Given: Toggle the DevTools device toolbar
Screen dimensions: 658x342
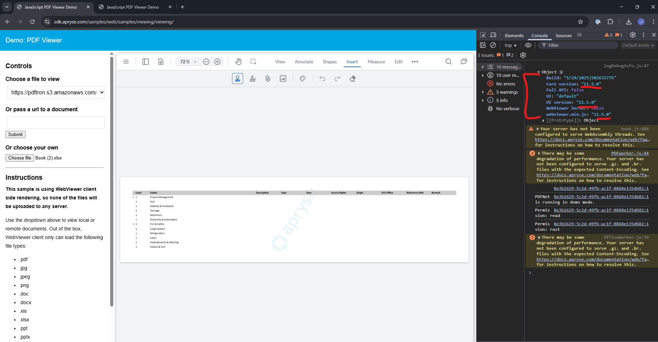Looking at the screenshot, I should (493, 35).
